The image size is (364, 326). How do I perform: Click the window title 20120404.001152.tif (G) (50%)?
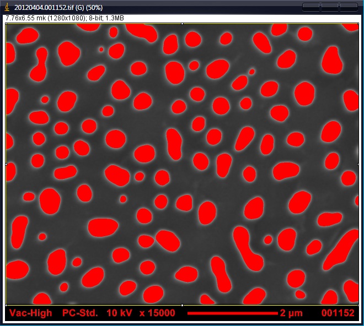tap(58, 8)
